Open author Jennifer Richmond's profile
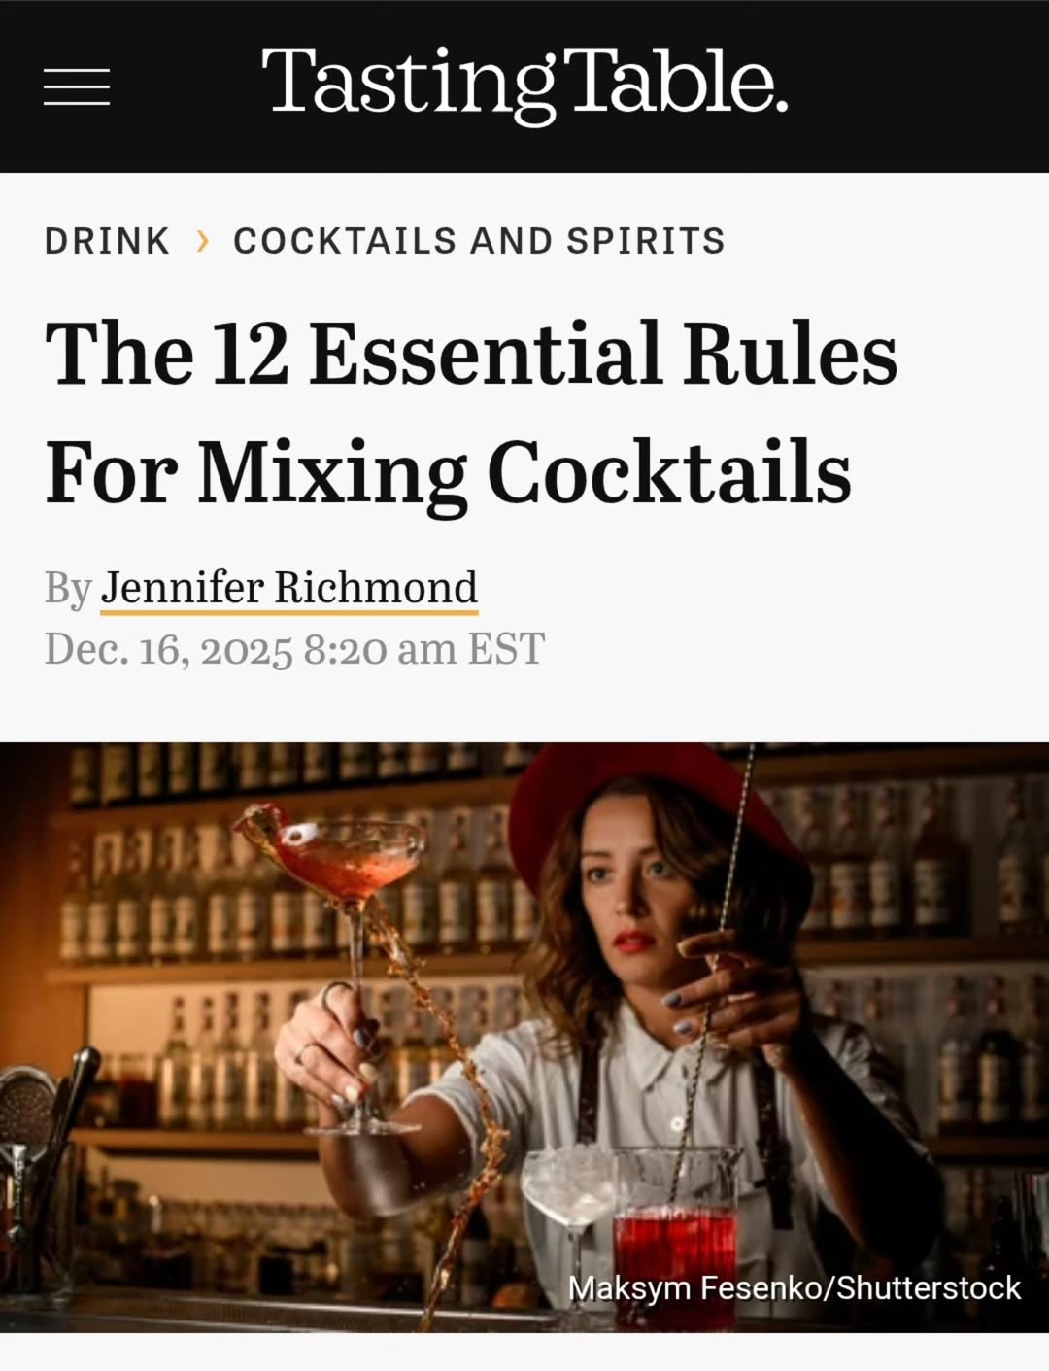 pos(289,588)
